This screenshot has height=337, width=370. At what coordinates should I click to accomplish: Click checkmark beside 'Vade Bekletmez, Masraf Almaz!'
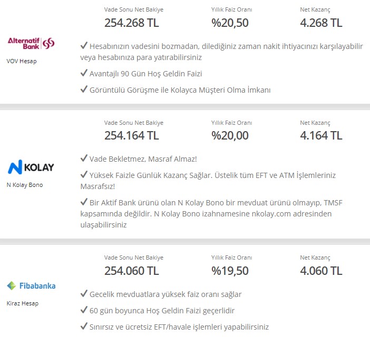[84, 158]
